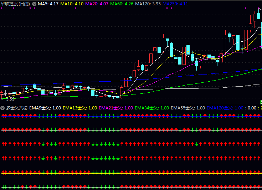Click the yellow EMA13金叉 label
This screenshot has width=262, height=190.
point(80,108)
